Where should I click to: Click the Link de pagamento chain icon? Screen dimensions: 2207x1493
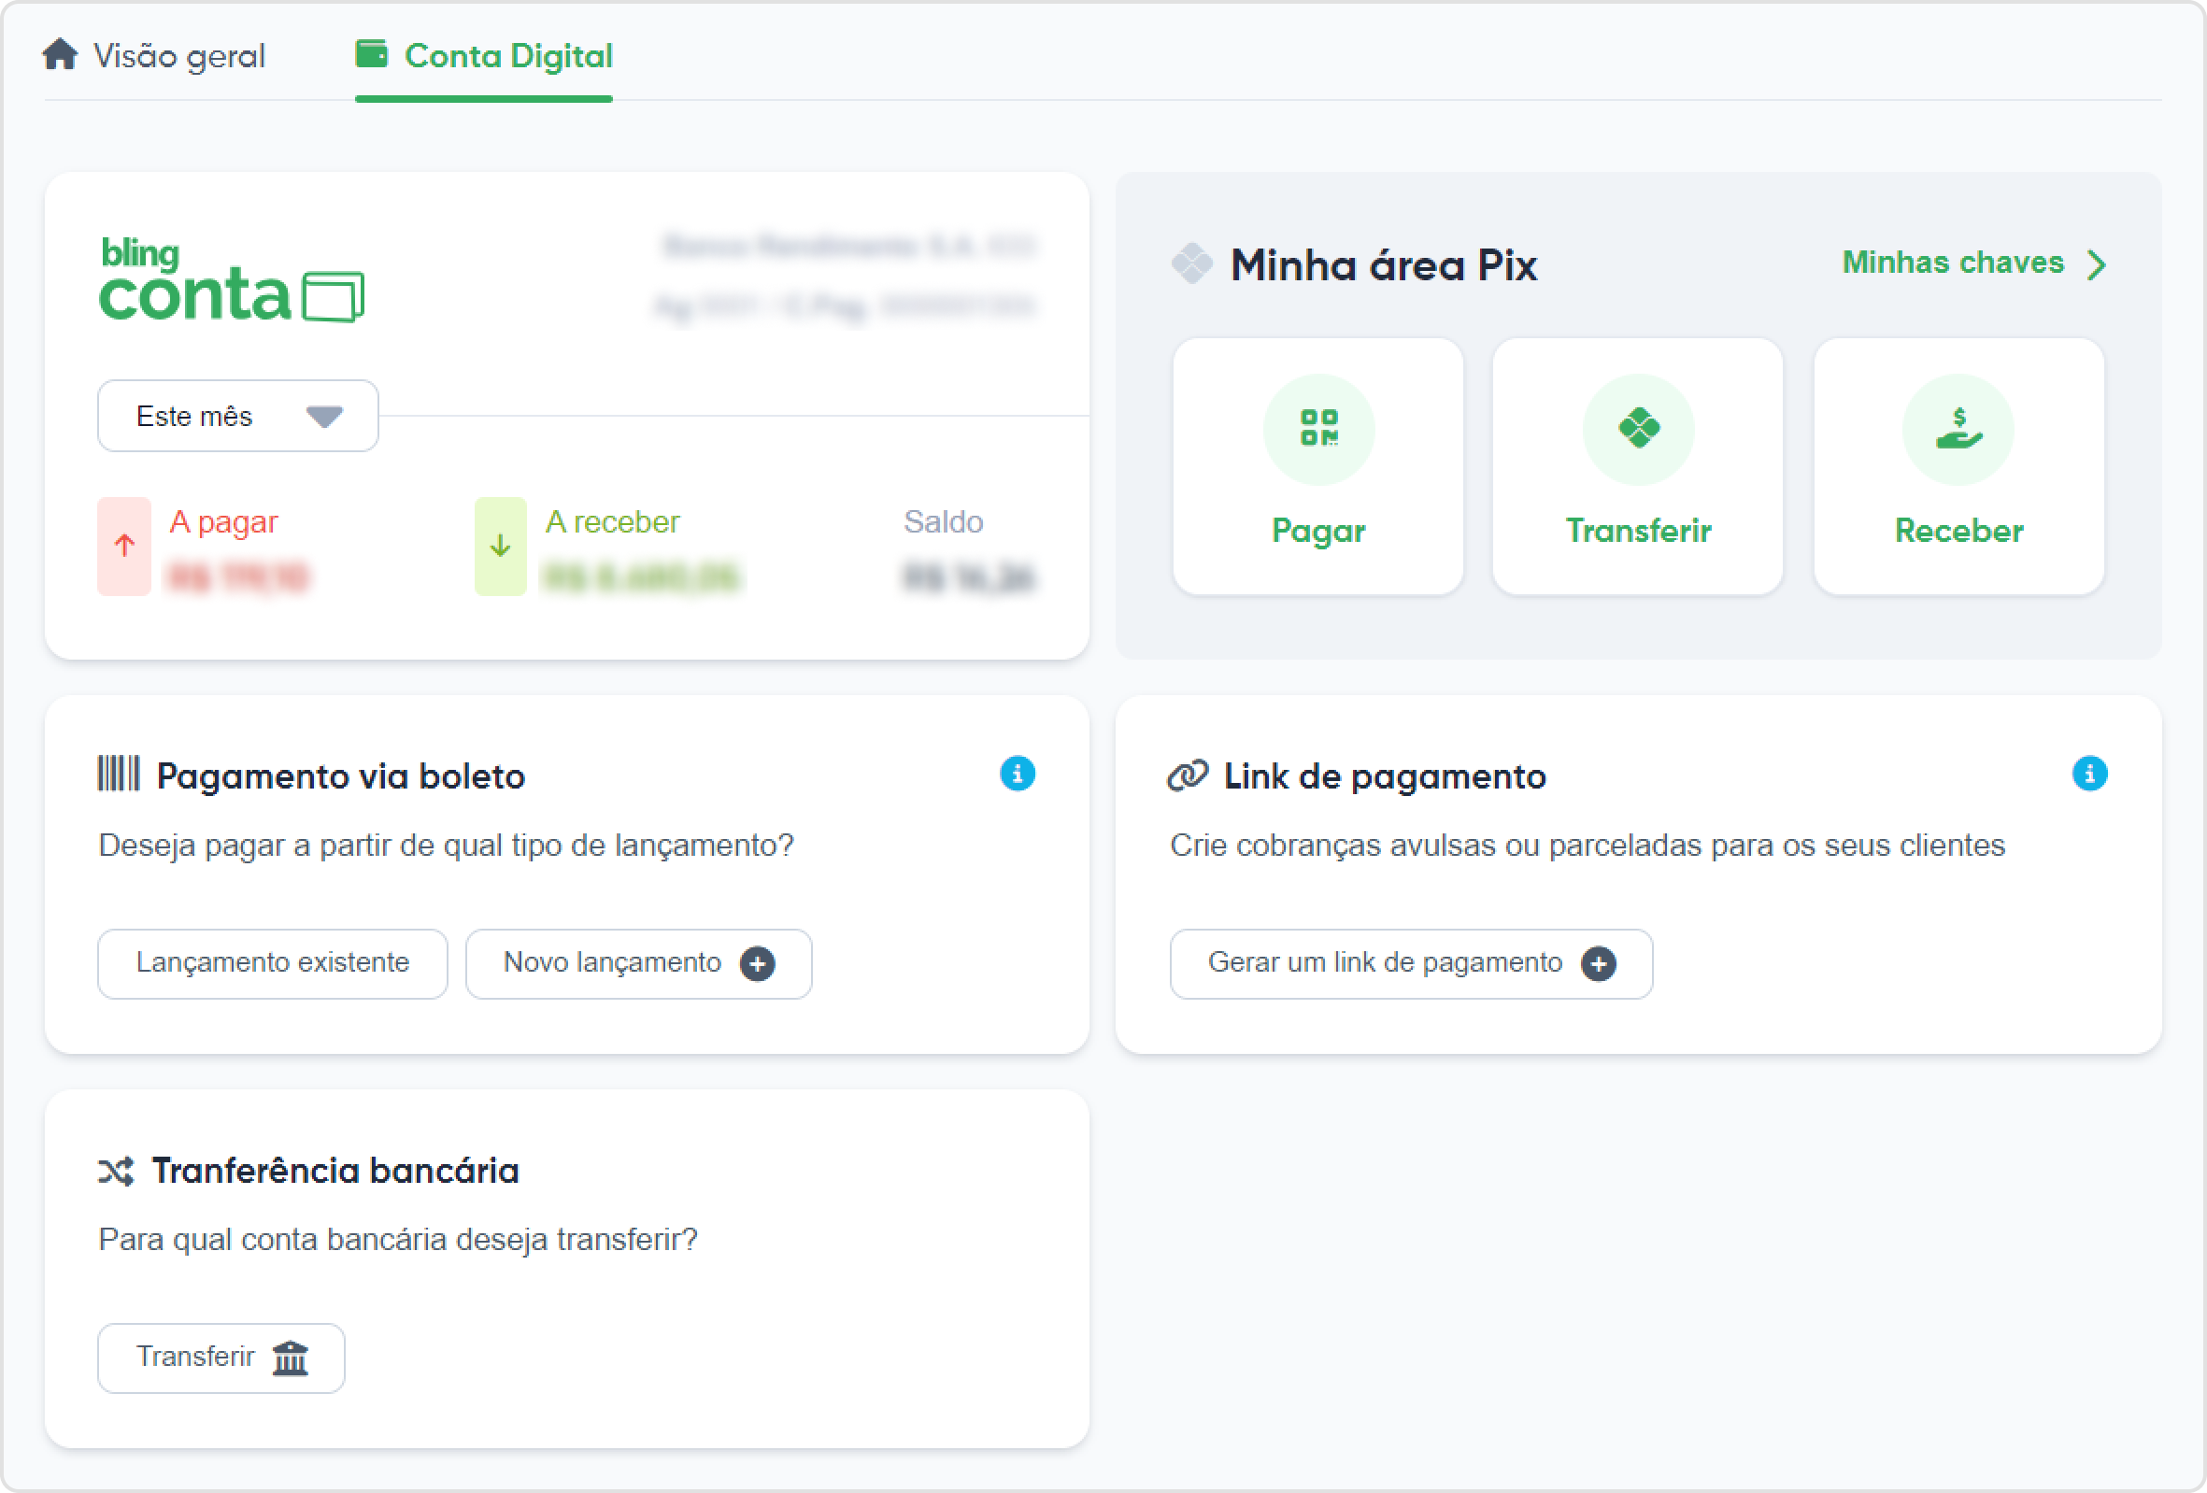pyautogui.click(x=1187, y=775)
